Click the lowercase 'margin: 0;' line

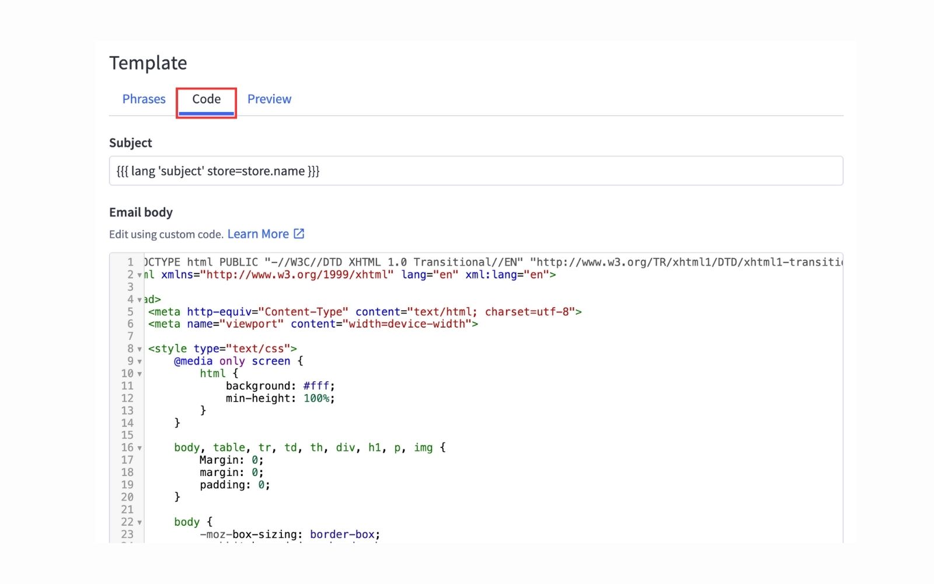(231, 472)
